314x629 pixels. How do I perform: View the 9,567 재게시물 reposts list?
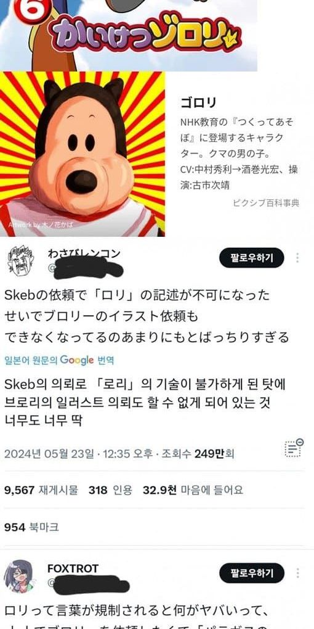click(41, 490)
